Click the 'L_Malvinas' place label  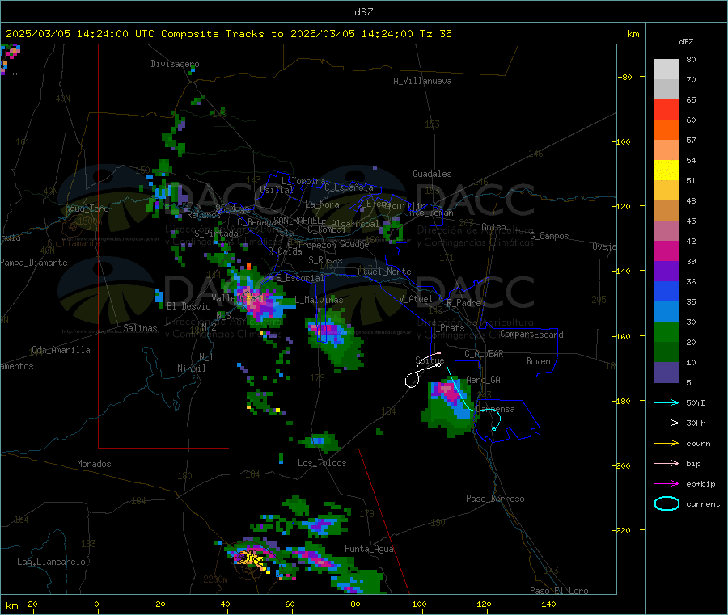[319, 300]
